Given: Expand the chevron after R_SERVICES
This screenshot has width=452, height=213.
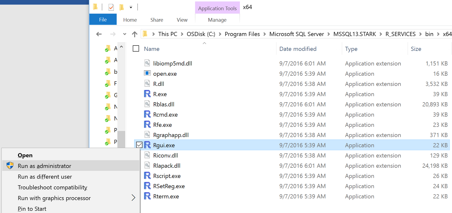Looking at the screenshot, I should (421, 34).
